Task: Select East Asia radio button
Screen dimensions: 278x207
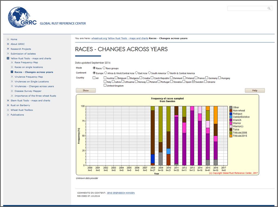Action: (136, 73)
